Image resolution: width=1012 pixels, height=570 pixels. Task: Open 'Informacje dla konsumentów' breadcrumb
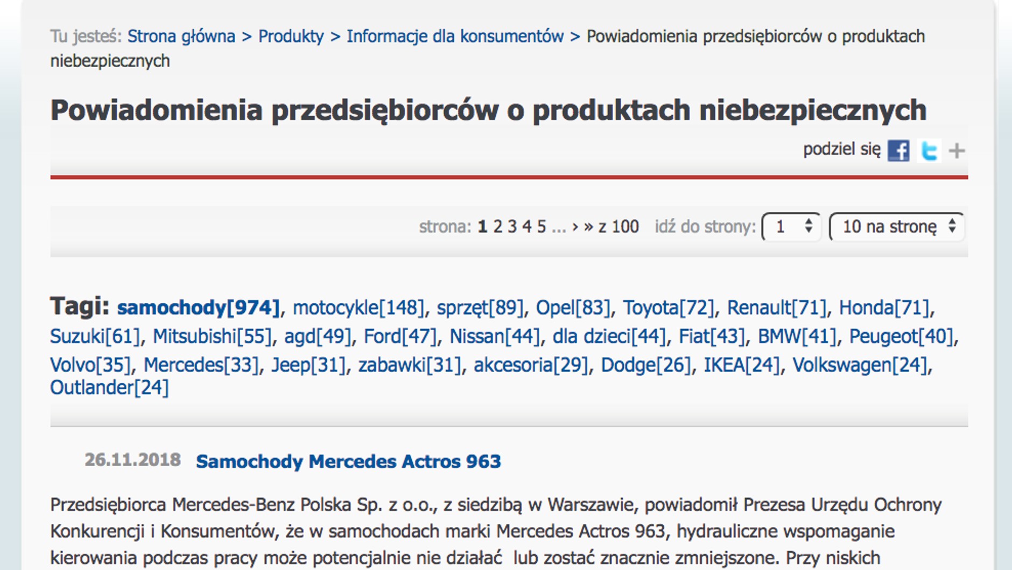pos(455,37)
